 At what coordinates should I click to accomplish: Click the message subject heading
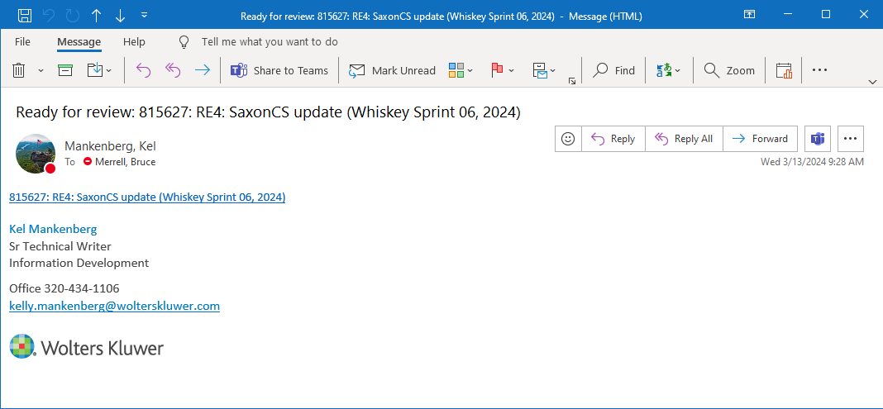[x=268, y=112]
